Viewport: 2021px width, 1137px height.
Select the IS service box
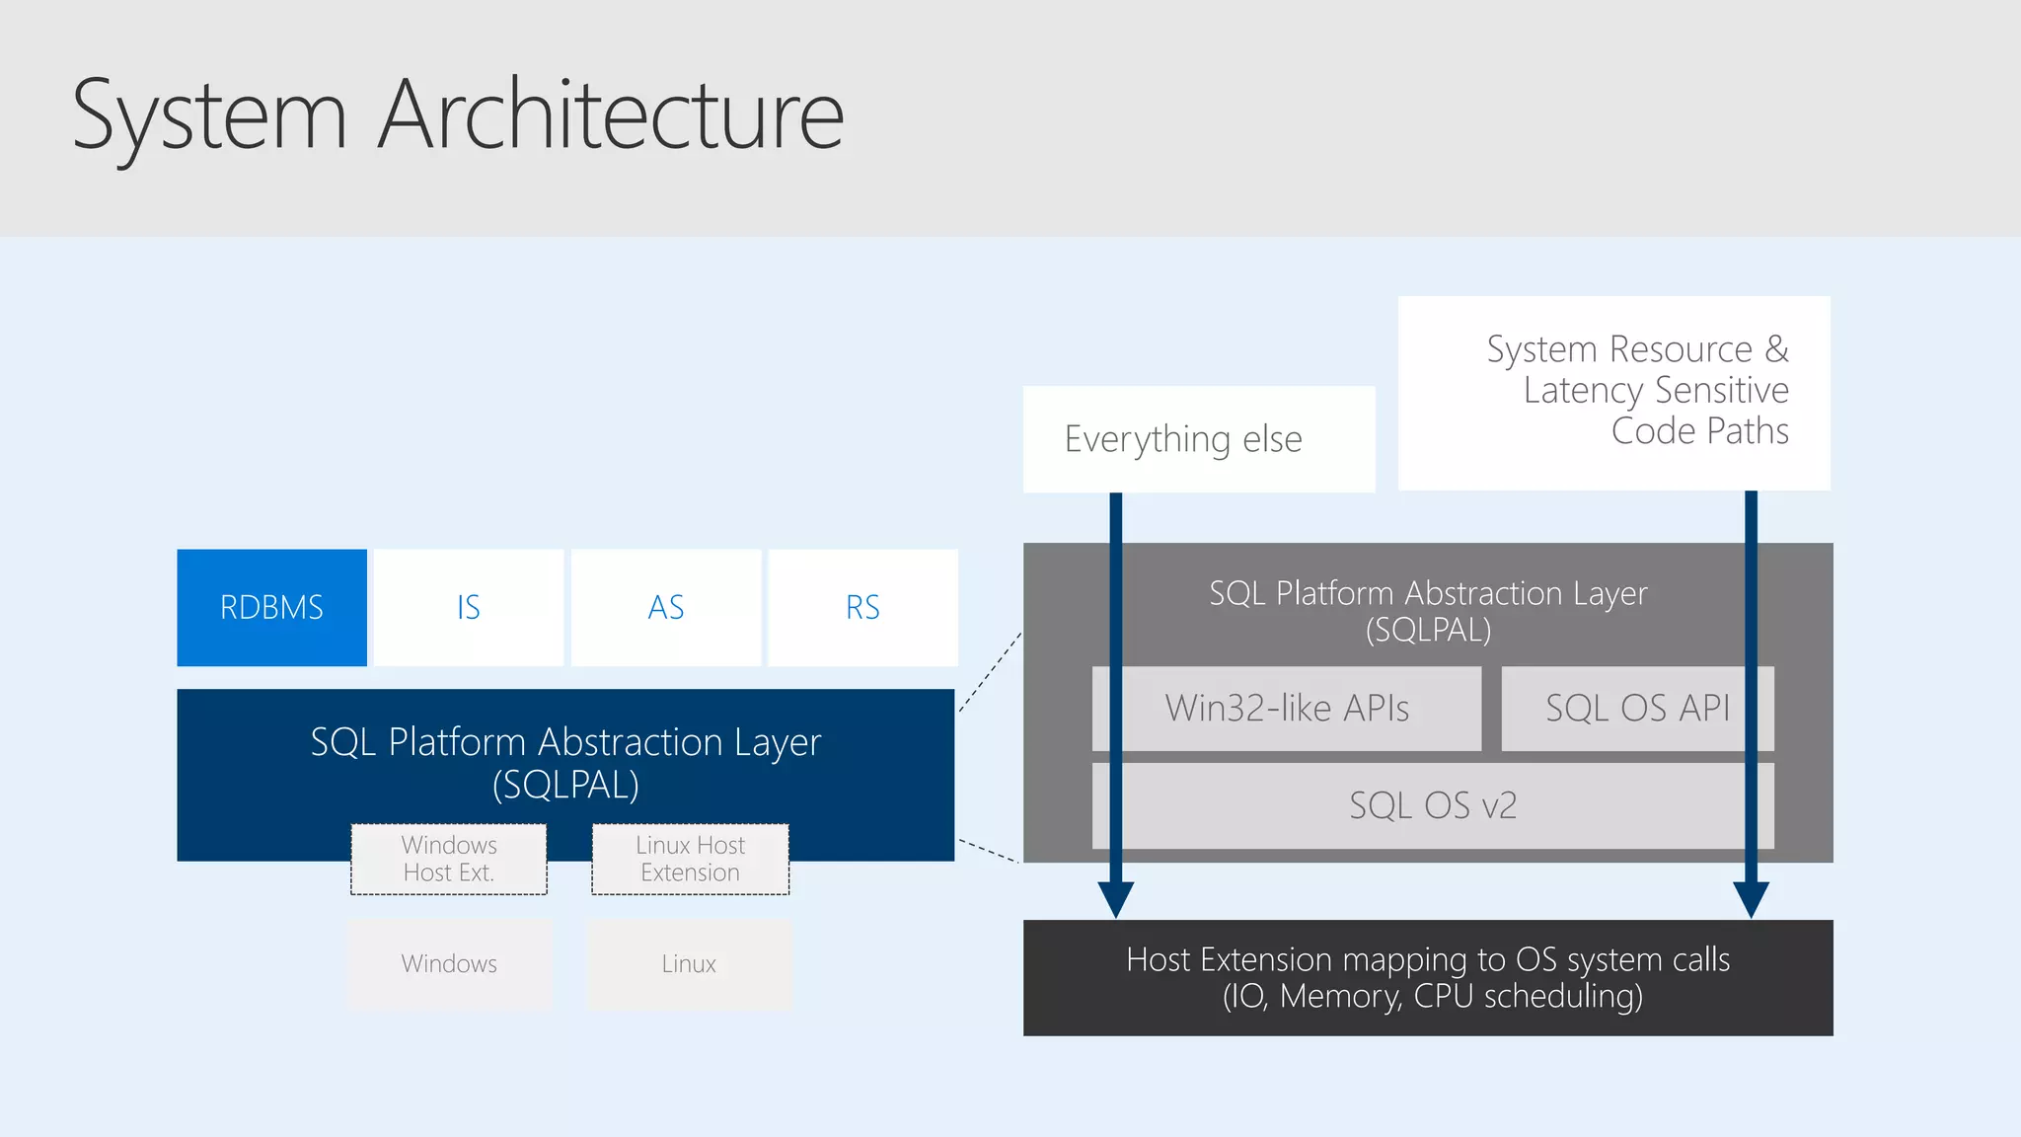coord(468,607)
